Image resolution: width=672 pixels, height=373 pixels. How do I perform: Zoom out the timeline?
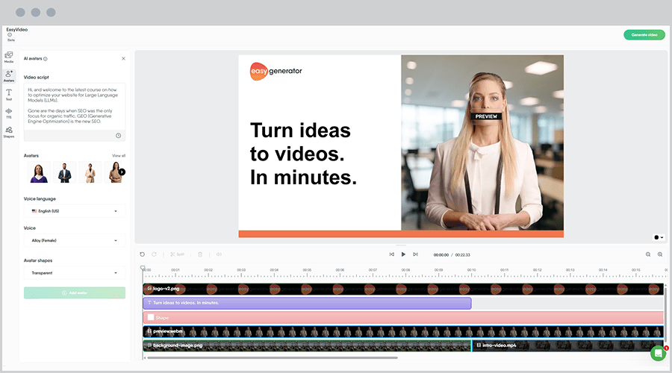(x=647, y=254)
